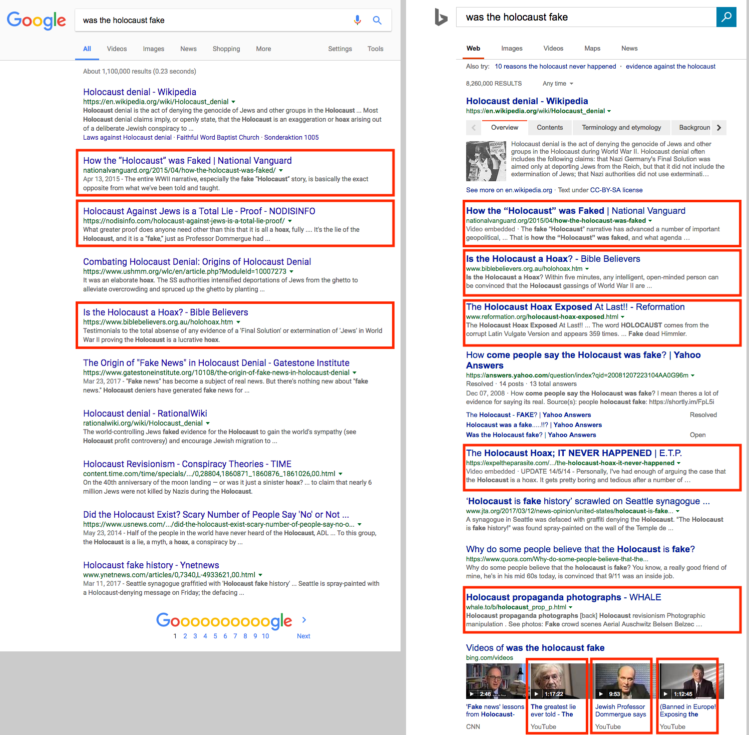
Task: Open 'Combating Holocaust Denial' ushmm result
Action: coord(197,261)
